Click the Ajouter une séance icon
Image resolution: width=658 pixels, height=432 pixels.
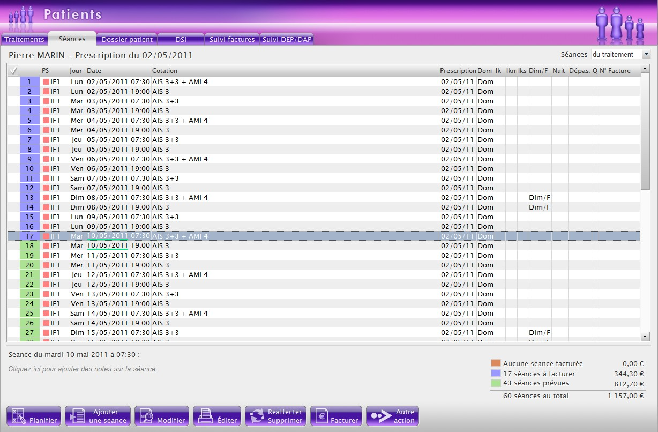[77, 416]
